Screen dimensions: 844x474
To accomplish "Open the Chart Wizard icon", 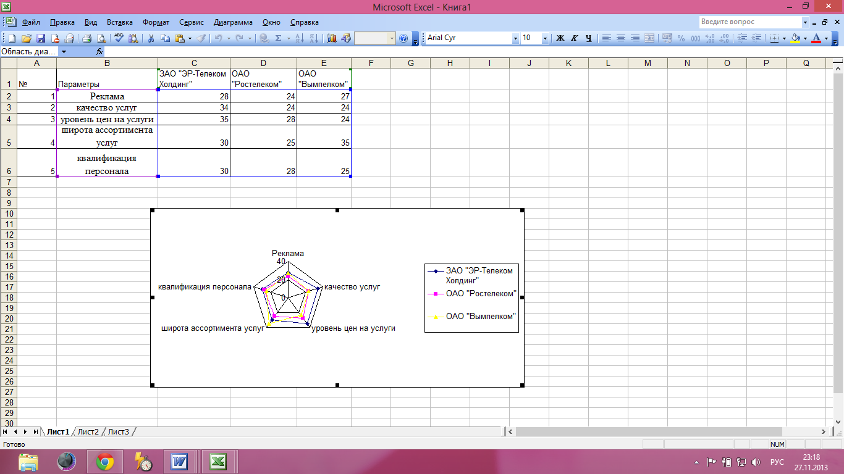I will point(332,38).
